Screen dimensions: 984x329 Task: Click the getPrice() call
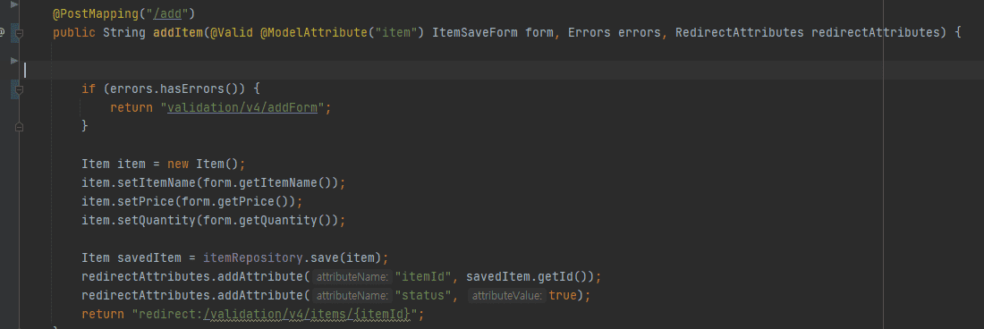tap(260, 201)
